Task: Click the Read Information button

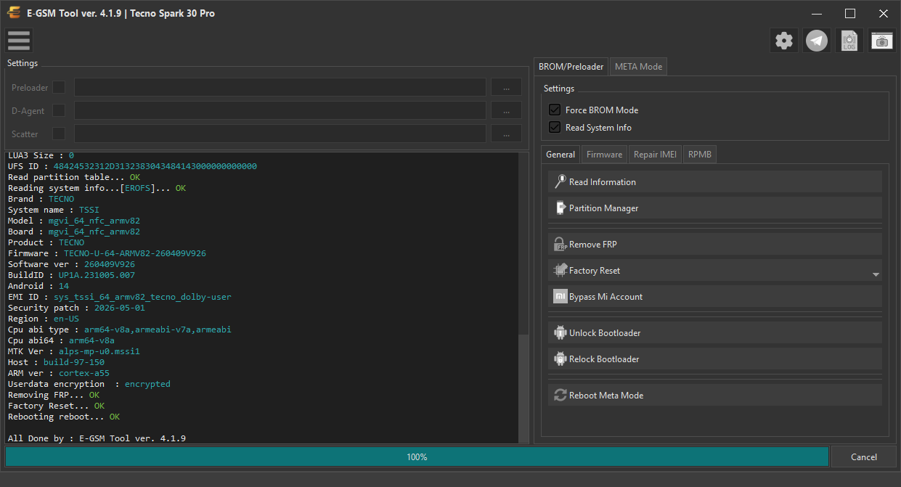Action: (x=715, y=182)
